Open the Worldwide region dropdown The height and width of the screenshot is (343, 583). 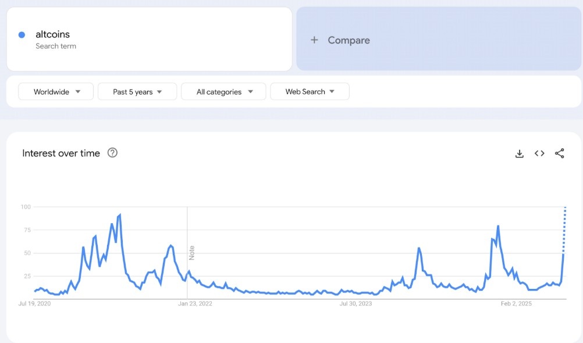pyautogui.click(x=56, y=92)
